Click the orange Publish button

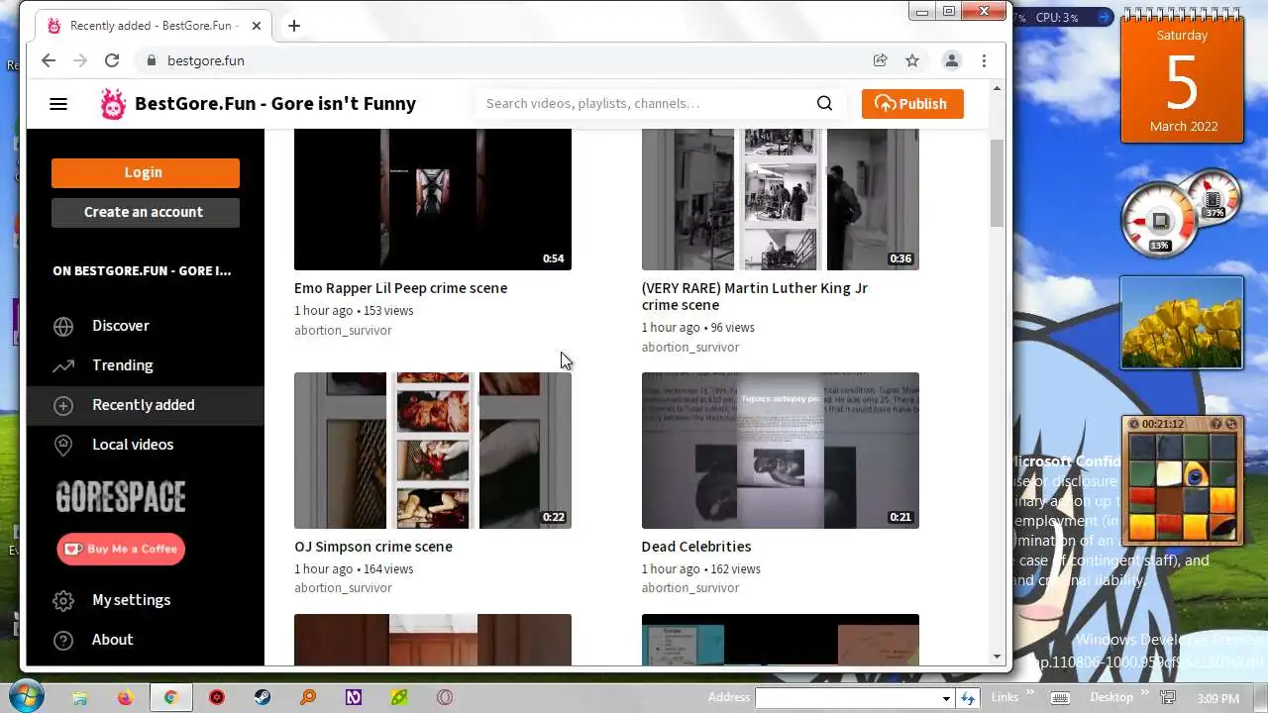point(912,104)
